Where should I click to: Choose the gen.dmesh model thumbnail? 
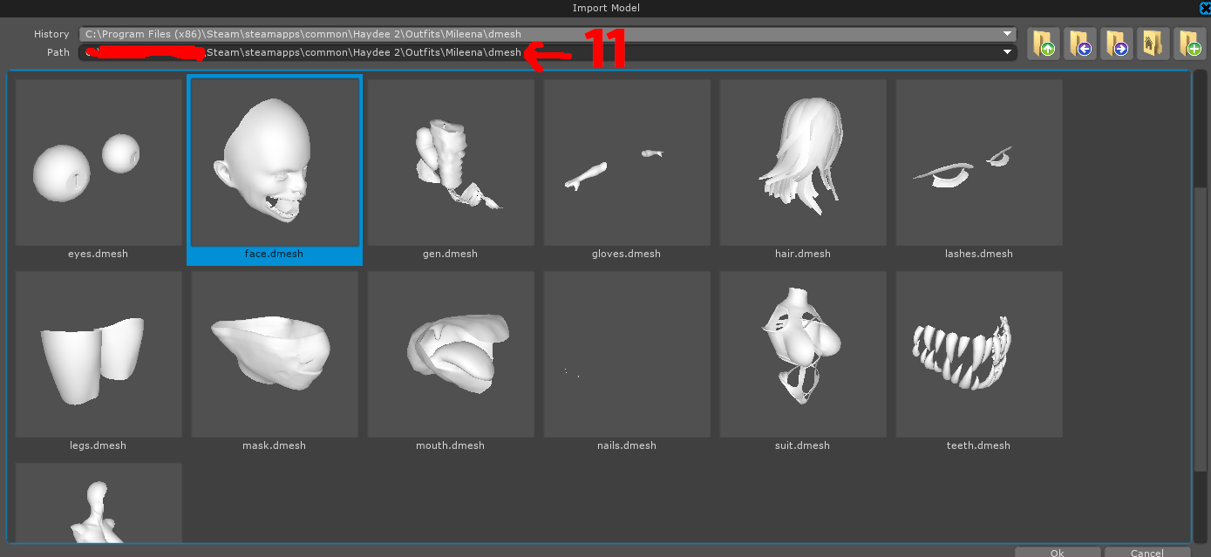(x=451, y=163)
